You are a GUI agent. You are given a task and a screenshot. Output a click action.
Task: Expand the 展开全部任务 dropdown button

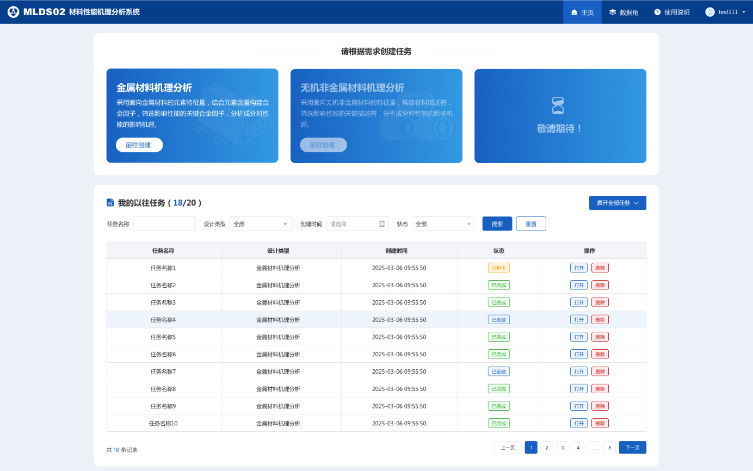tap(618, 203)
